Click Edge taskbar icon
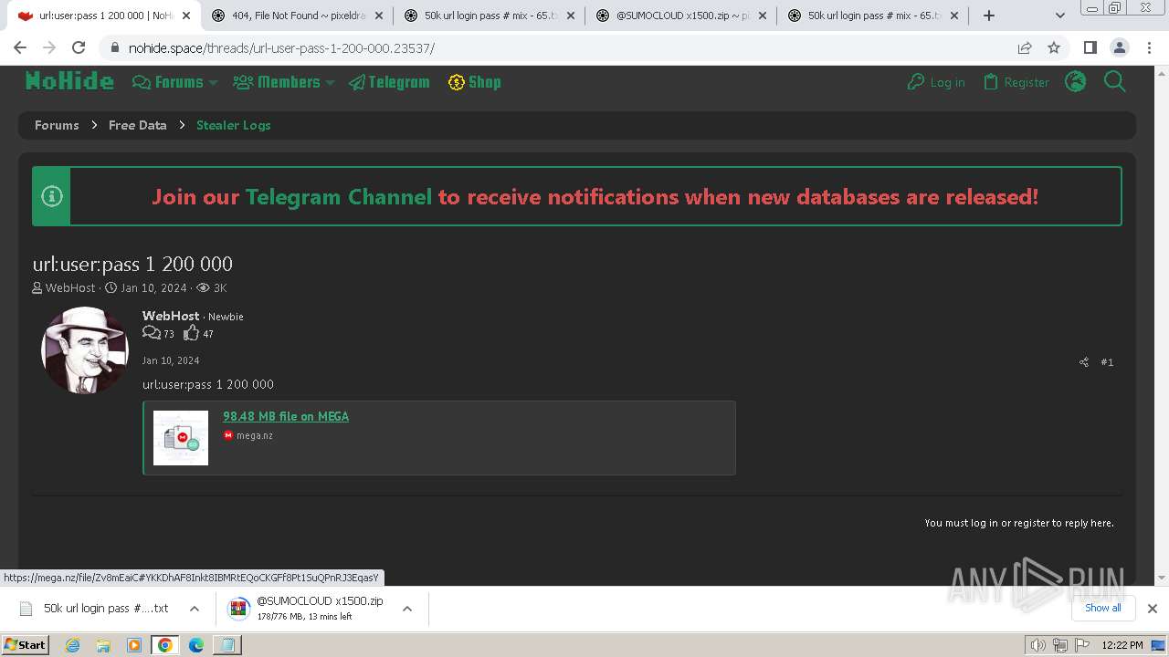1169x657 pixels. tap(196, 645)
